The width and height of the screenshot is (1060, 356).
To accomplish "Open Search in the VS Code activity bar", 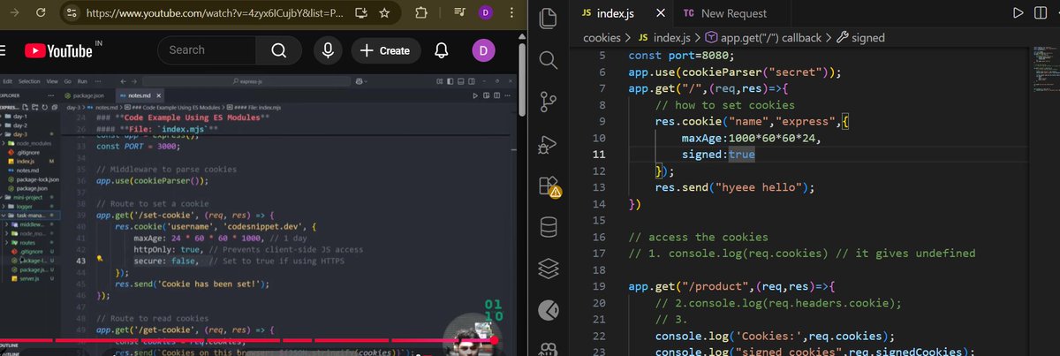I will point(549,60).
